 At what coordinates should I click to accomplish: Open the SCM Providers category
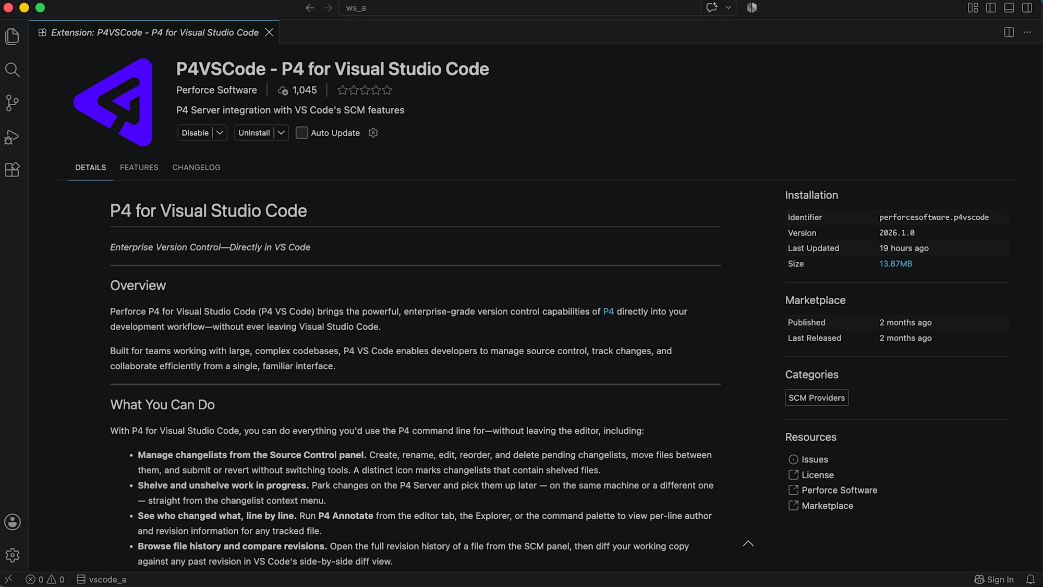(817, 397)
